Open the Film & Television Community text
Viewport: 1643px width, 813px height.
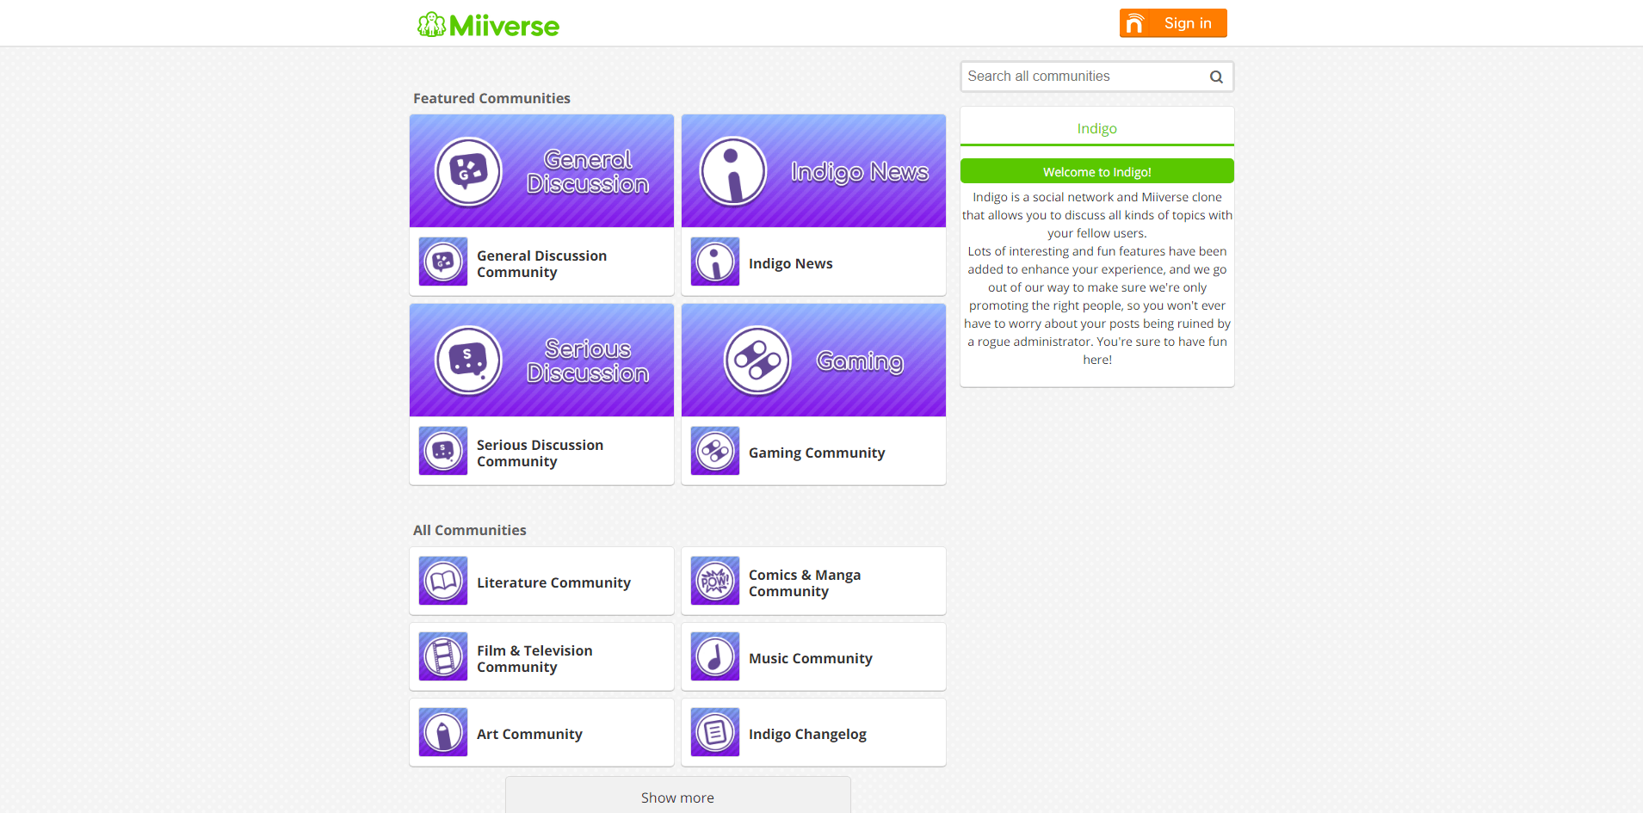534,659
